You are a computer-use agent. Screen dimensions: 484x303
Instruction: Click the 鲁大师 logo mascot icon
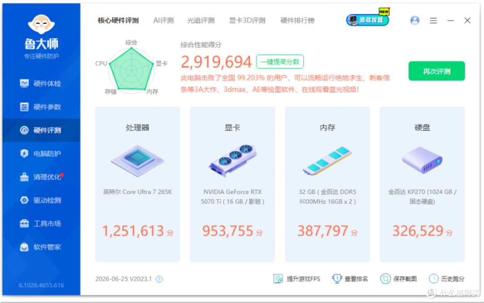coord(41,24)
